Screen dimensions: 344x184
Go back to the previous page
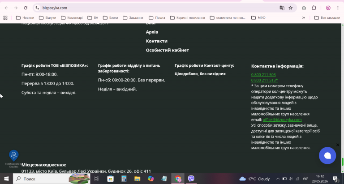tap(6, 8)
